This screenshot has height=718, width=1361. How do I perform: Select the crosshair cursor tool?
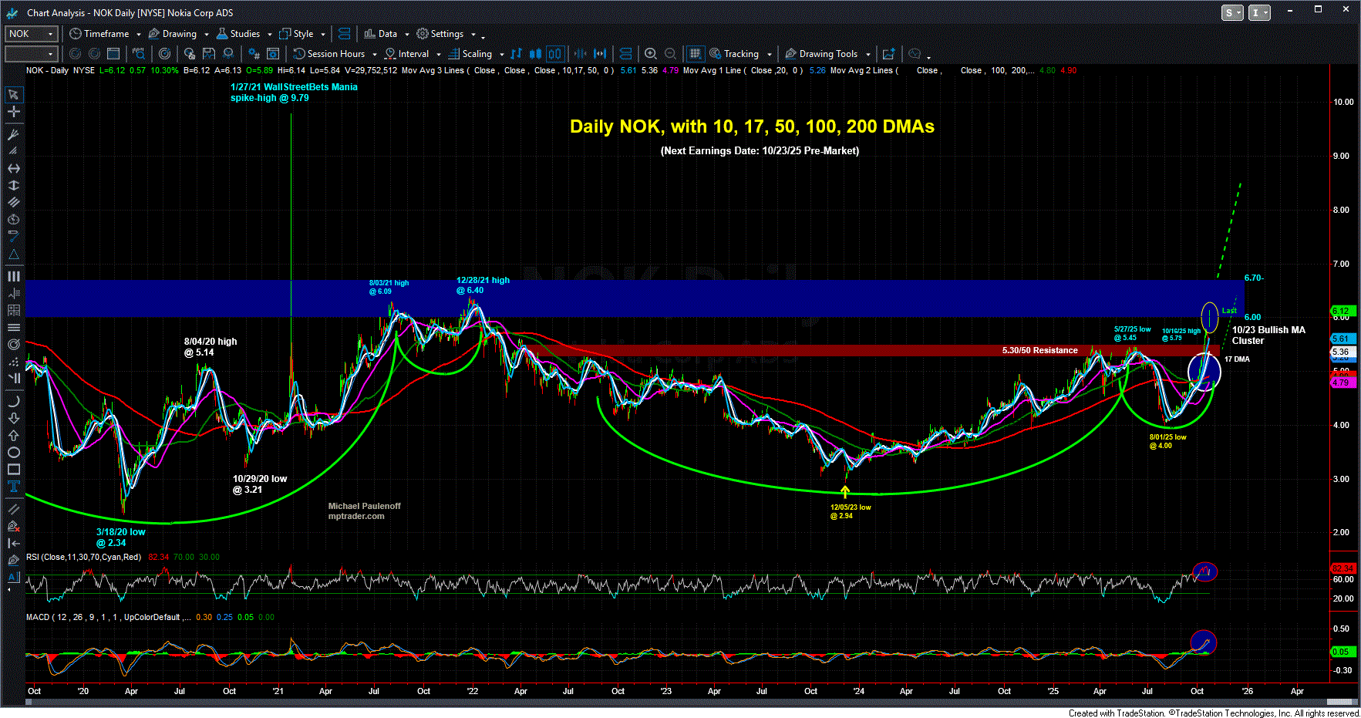point(13,112)
